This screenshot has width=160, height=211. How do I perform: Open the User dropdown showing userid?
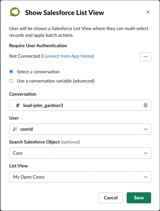tap(80, 129)
